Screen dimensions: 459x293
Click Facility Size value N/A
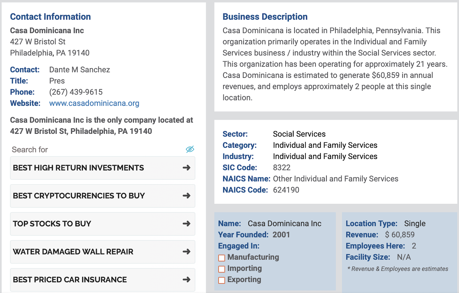tap(404, 257)
